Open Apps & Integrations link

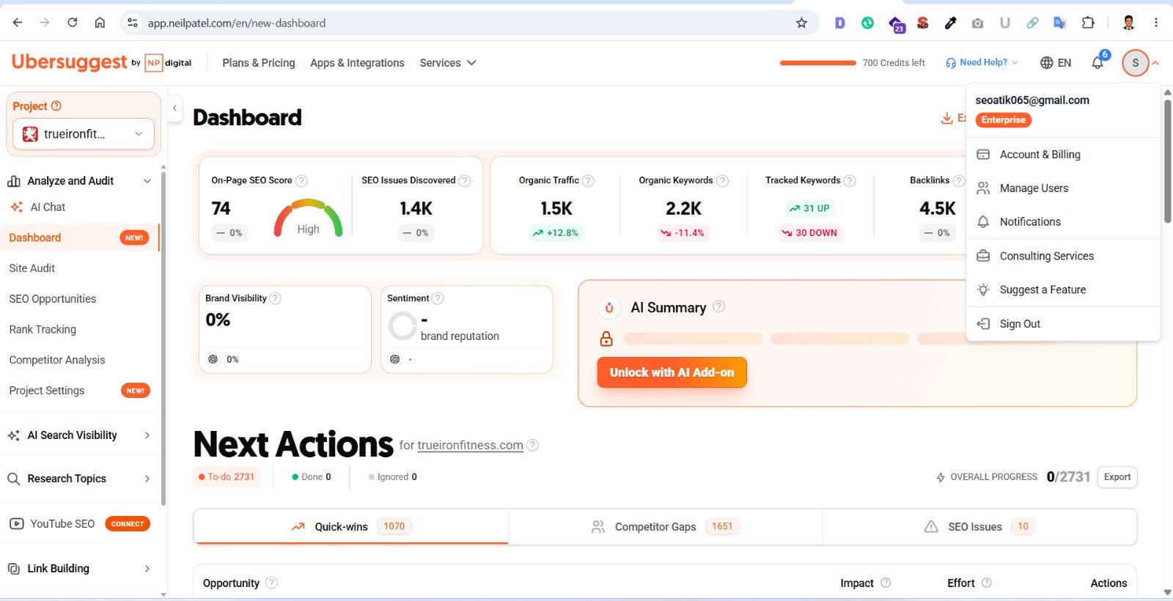click(x=357, y=63)
